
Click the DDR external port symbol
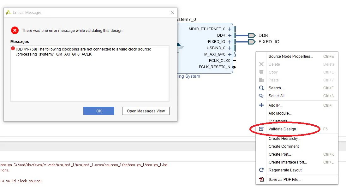(x=252, y=35)
